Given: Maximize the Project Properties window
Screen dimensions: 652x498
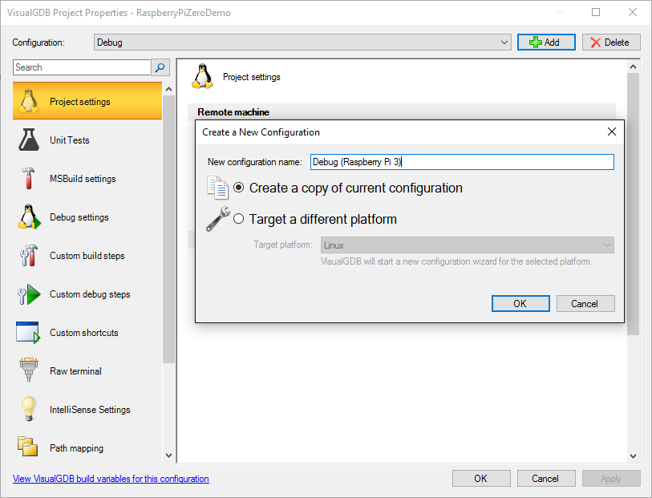Looking at the screenshot, I should [x=596, y=12].
